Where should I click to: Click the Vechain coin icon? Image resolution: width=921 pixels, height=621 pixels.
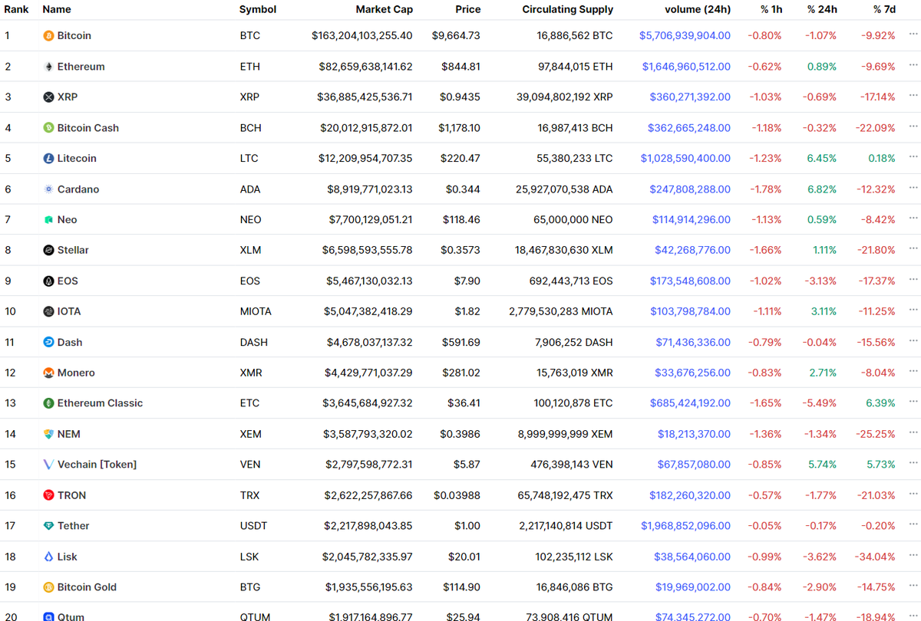click(48, 465)
